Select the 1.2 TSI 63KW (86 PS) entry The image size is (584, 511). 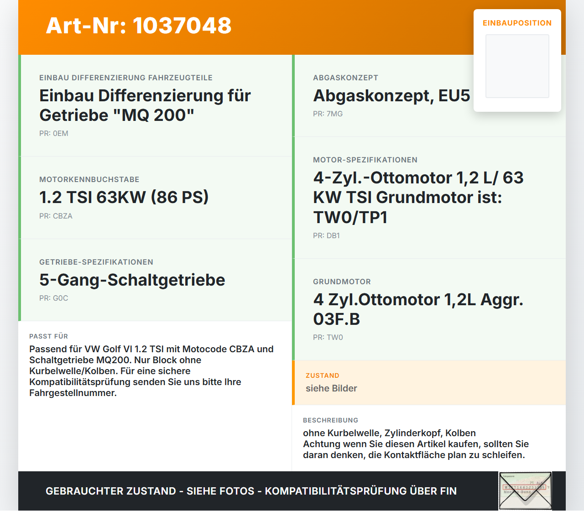coord(155,198)
